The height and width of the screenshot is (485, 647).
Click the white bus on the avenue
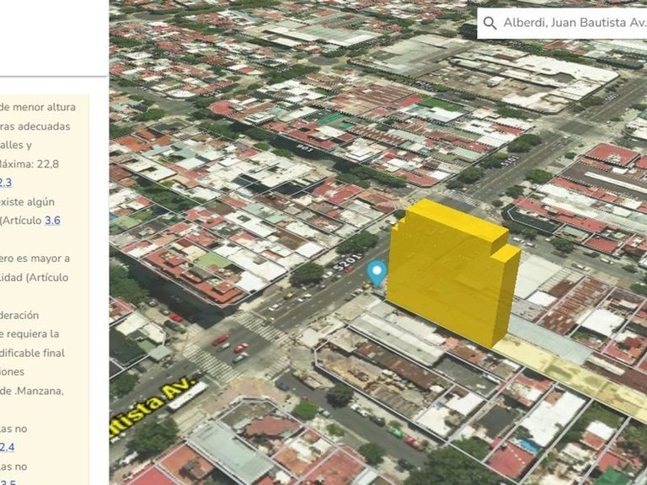(x=187, y=396)
